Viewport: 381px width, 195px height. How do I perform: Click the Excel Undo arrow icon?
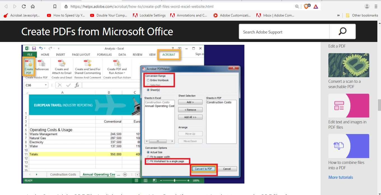41,48
